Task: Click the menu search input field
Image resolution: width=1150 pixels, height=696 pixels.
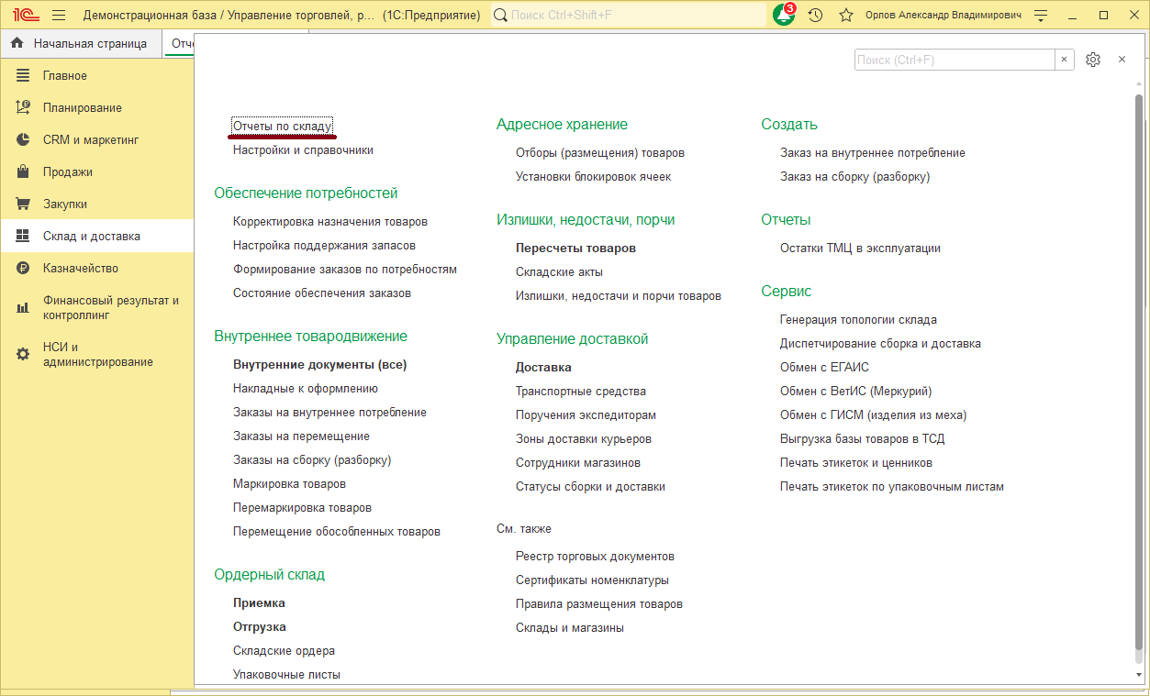Action: coord(954,60)
